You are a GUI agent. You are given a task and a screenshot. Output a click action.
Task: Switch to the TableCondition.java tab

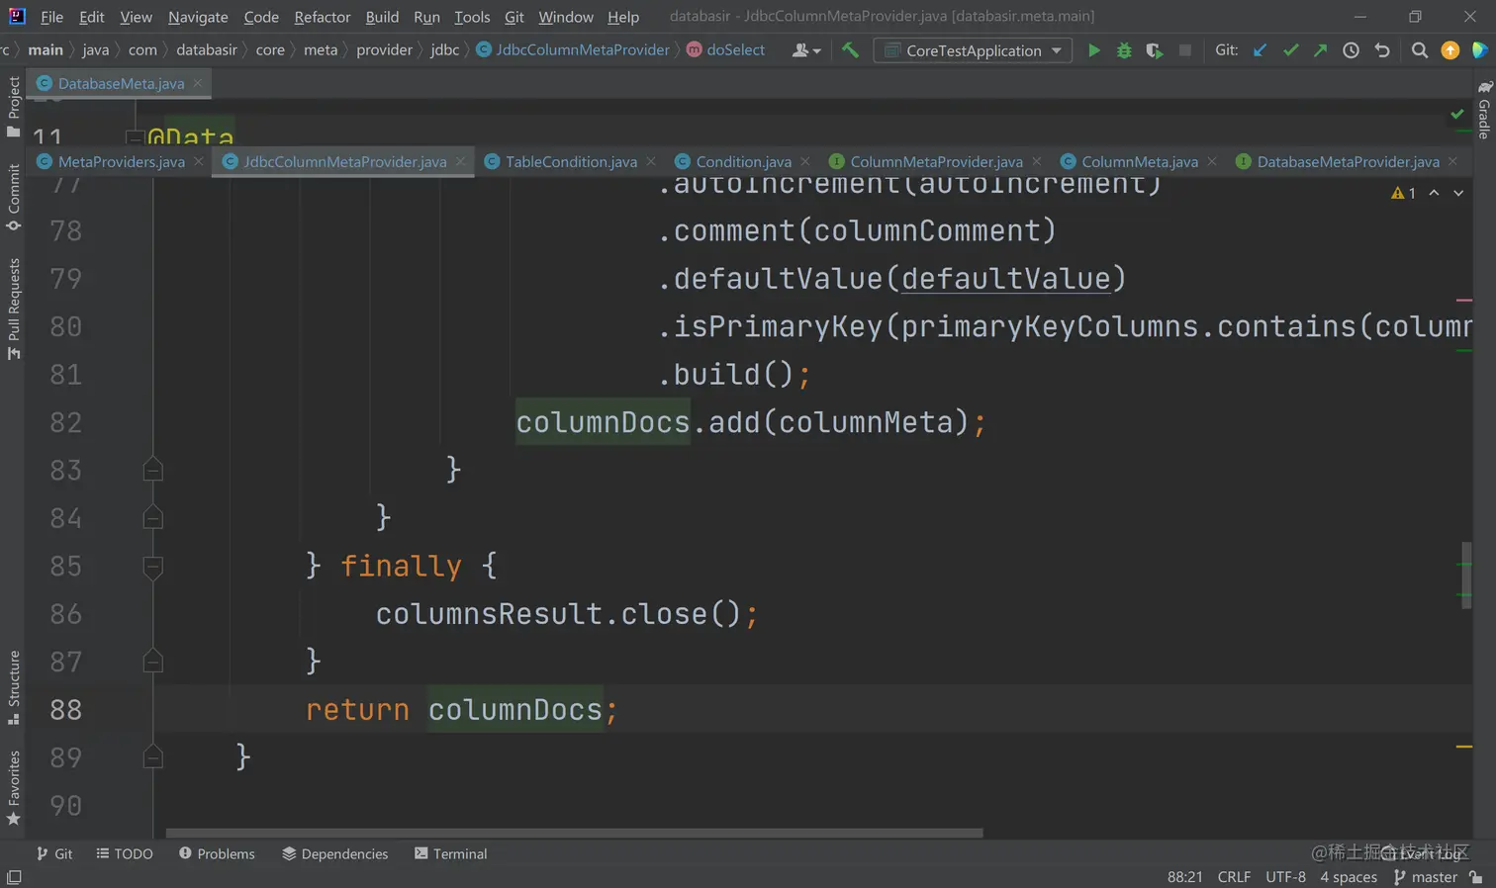point(571,161)
